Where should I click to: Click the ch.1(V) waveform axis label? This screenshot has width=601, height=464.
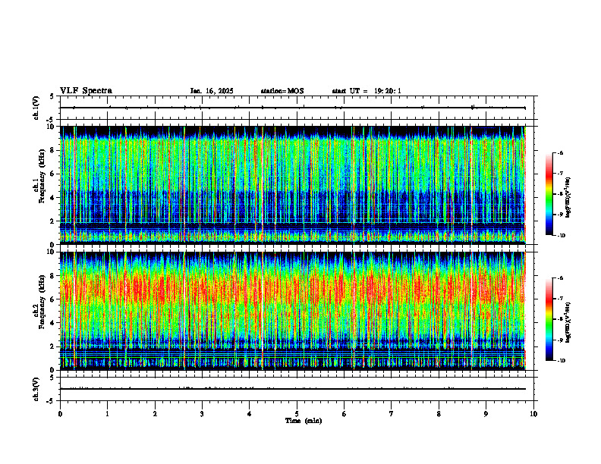click(36, 108)
